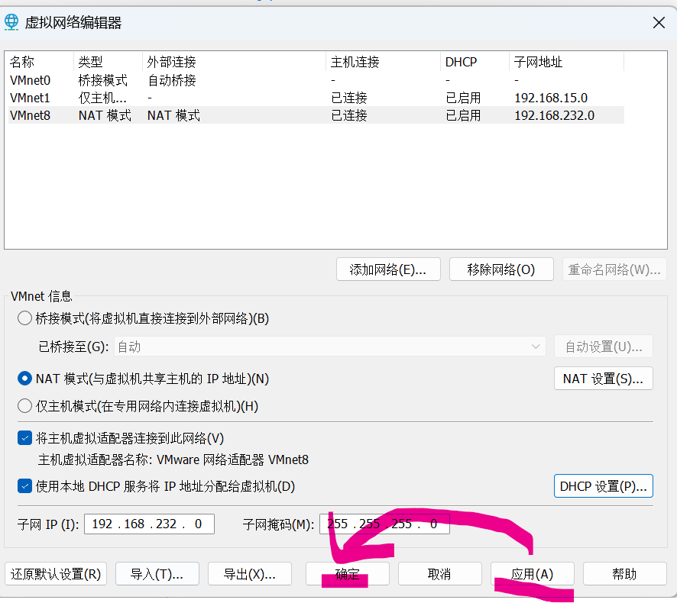Click adapter name text VMware 网络适配器 VMnet8
Screen dimensions: 677x603
pyautogui.click(x=233, y=460)
